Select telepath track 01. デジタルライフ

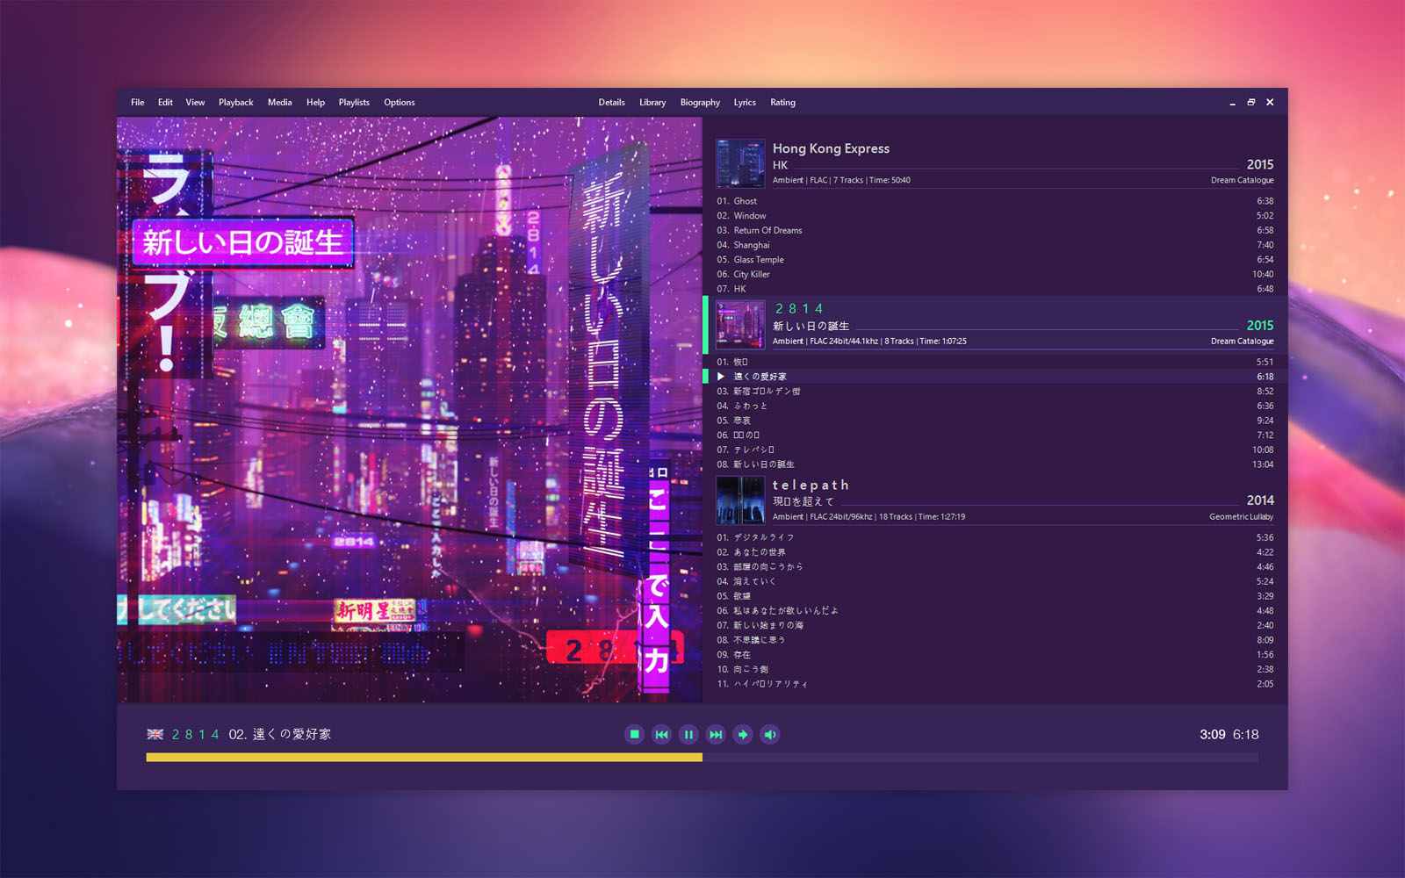coord(995,537)
